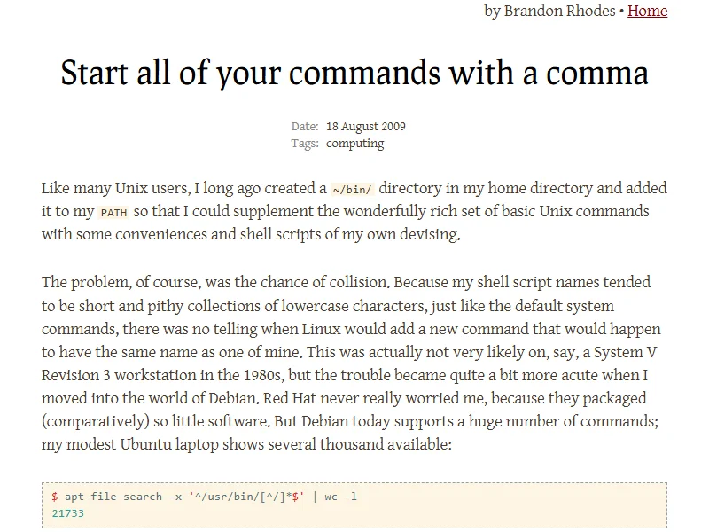Click the "Date:" metadata label
Image resolution: width=709 pixels, height=532 pixels.
tap(305, 127)
